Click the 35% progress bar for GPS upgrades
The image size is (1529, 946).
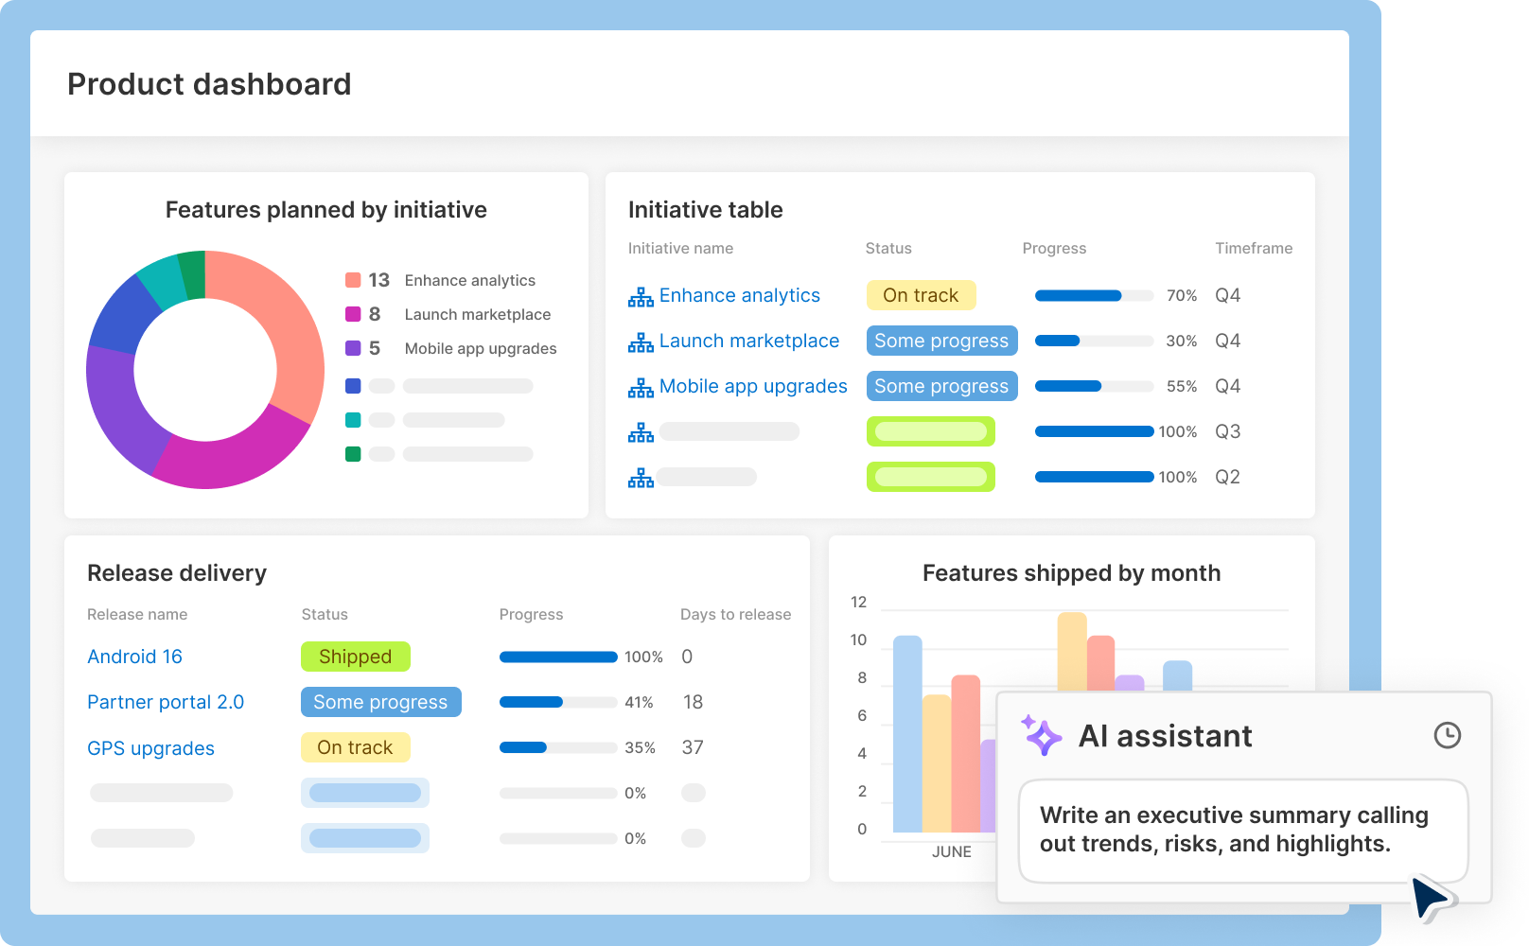point(558,747)
